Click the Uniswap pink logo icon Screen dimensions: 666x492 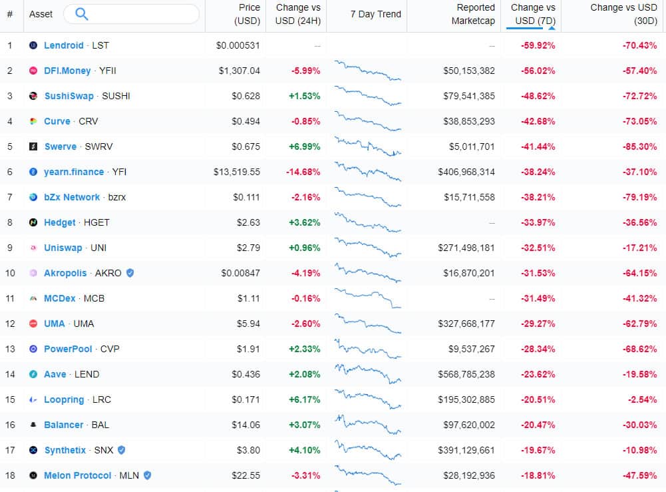click(x=33, y=248)
